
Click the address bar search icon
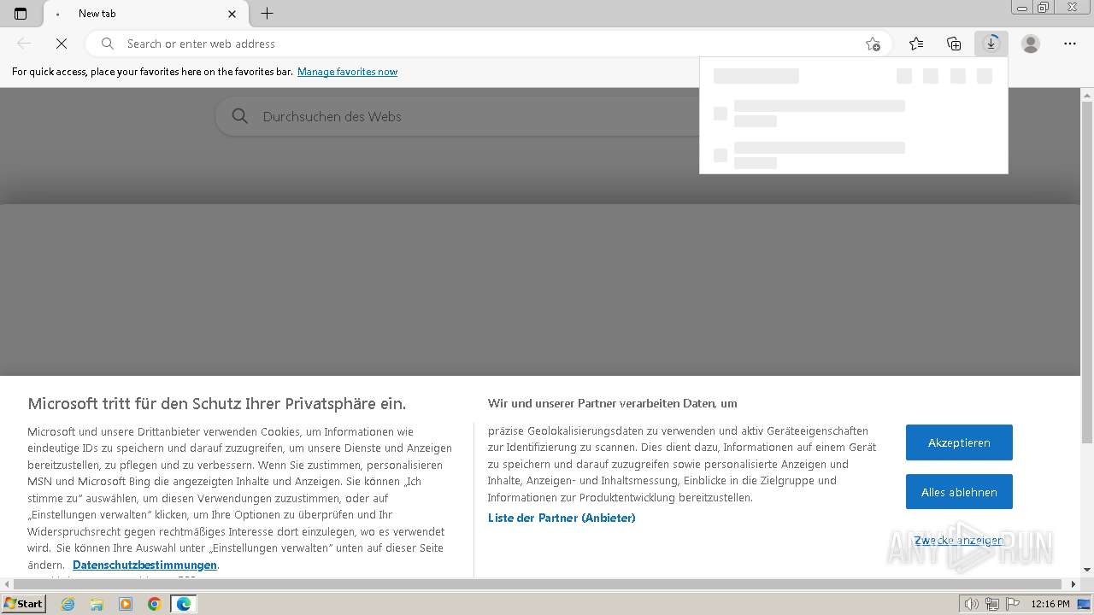point(108,44)
